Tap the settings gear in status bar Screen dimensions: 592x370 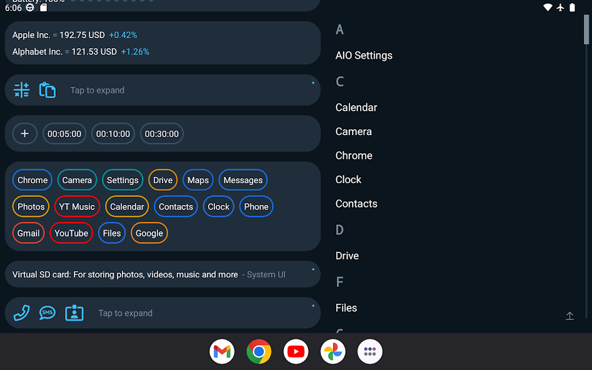tap(30, 7)
